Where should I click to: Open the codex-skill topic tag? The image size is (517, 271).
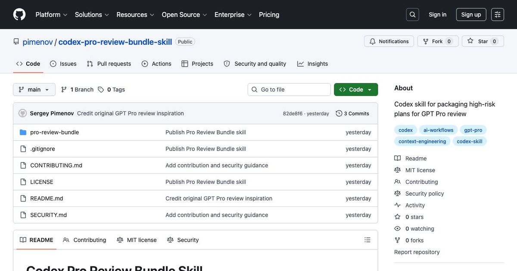(x=470, y=141)
